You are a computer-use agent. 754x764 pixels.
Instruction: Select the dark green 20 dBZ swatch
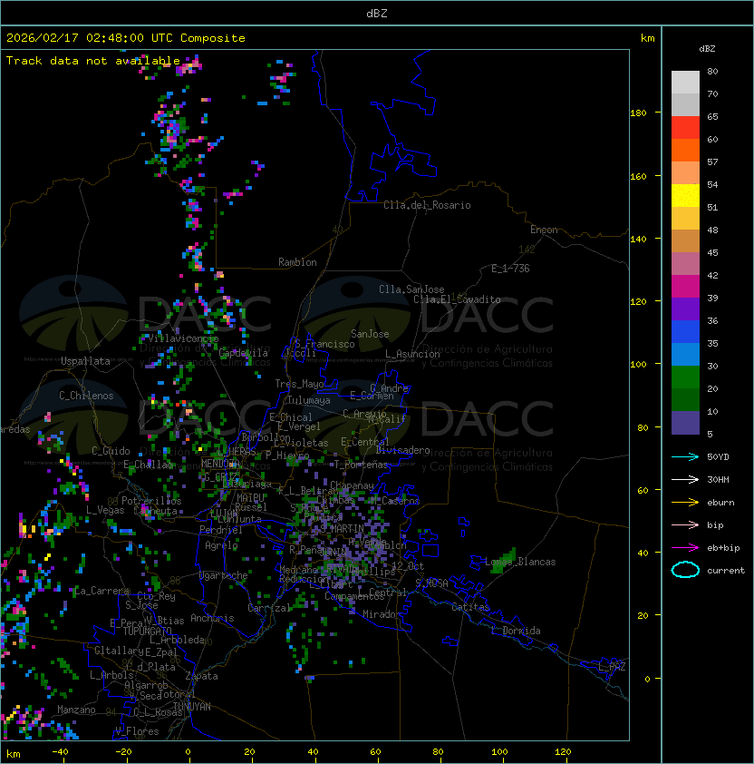pos(685,399)
